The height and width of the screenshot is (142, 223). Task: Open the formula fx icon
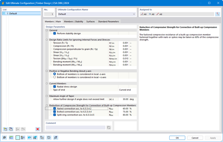(56, 138)
